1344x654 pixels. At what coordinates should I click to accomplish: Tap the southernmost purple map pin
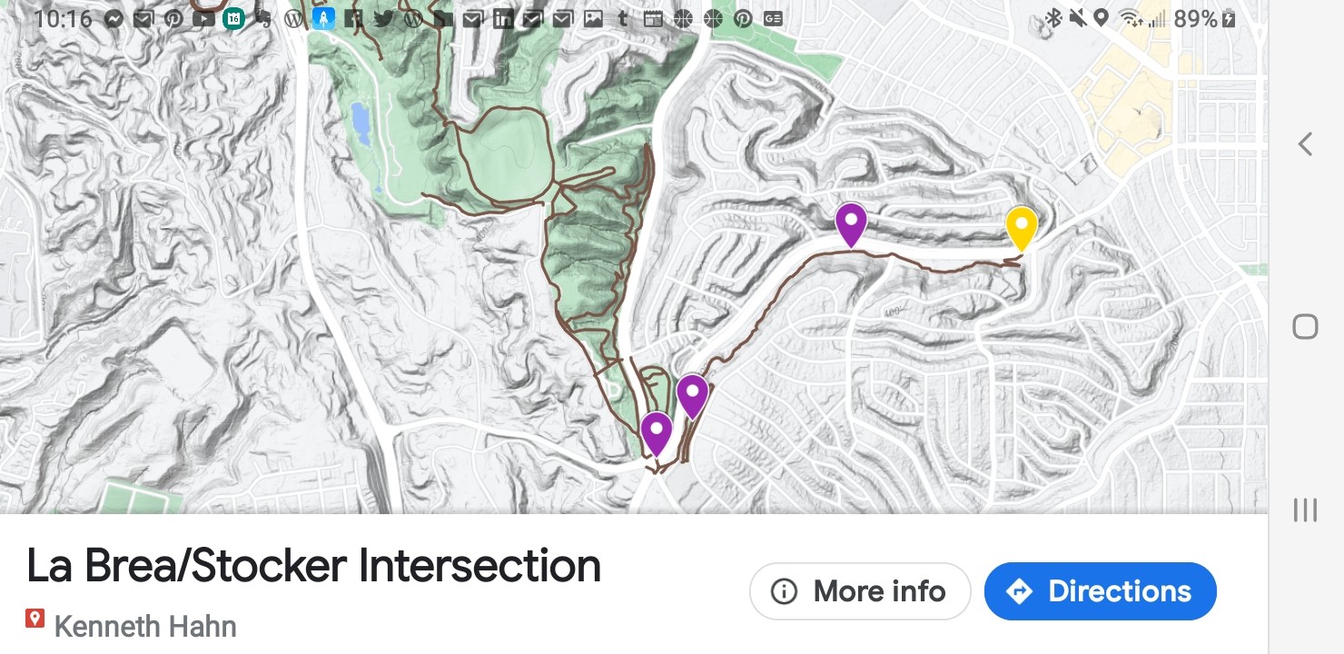pos(656,432)
